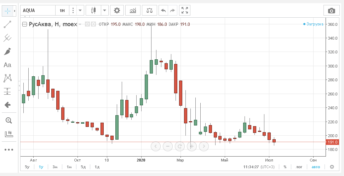Click the 2020 date axis label
344x176 pixels.
click(141, 160)
